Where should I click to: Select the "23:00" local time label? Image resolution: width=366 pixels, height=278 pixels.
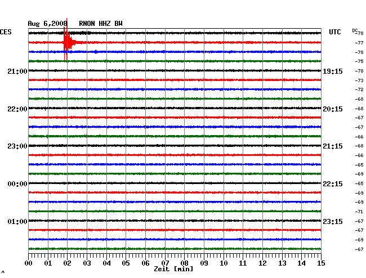(17, 146)
